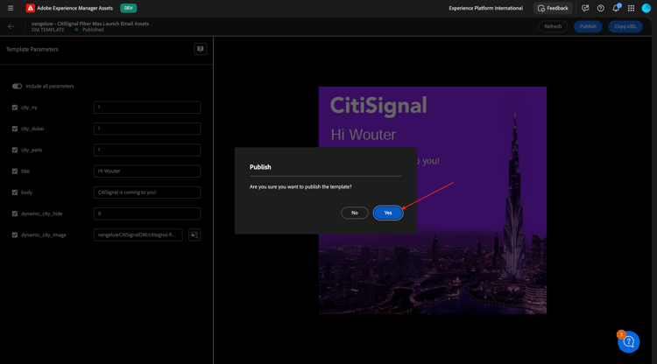This screenshot has width=657, height=364.
Task: Open the help question mark icon
Action: pos(600,8)
